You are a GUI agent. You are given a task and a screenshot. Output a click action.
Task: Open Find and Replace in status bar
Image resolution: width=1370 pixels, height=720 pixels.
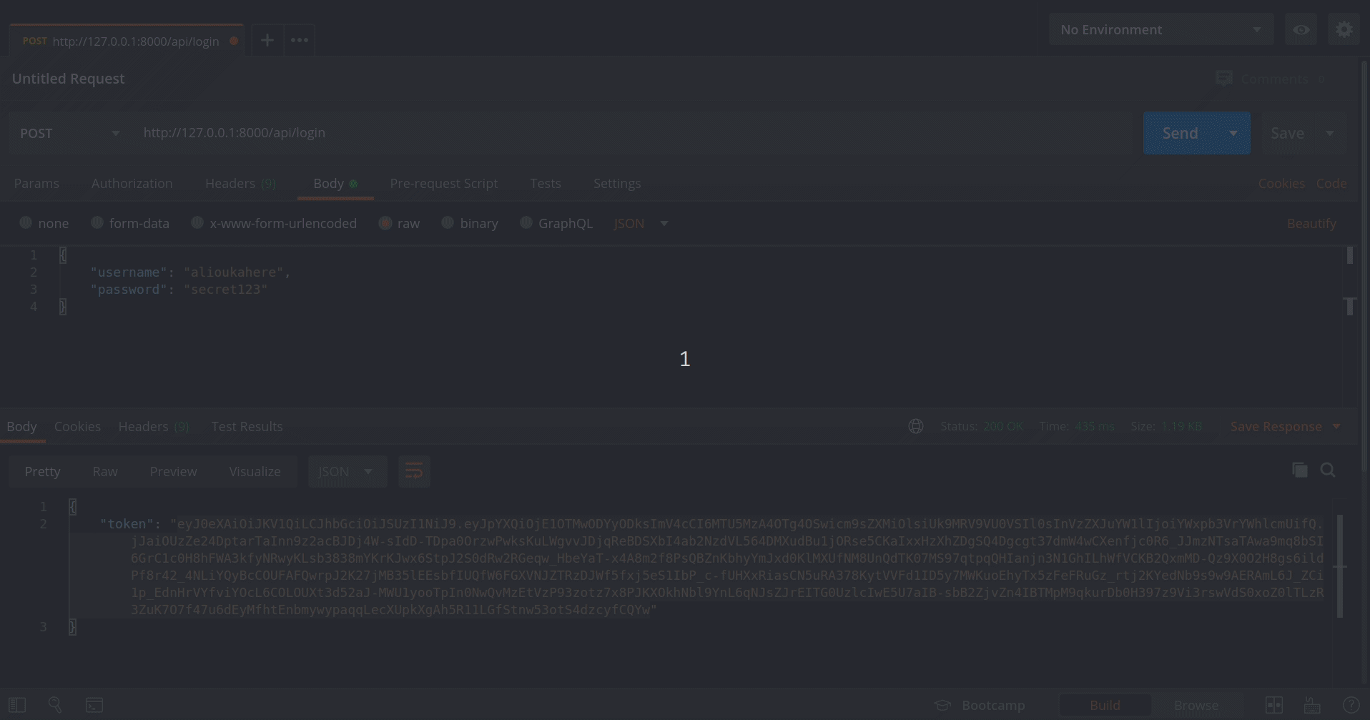pyautogui.click(x=55, y=705)
